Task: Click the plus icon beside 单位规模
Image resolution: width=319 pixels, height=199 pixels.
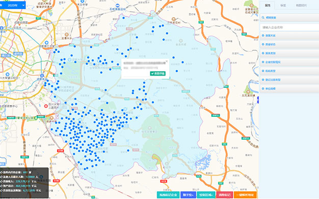Action: click(263, 88)
